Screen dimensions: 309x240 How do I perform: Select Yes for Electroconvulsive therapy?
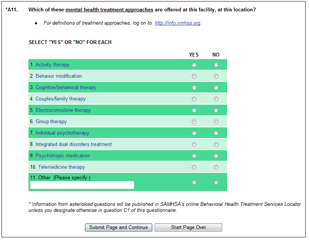[194, 110]
